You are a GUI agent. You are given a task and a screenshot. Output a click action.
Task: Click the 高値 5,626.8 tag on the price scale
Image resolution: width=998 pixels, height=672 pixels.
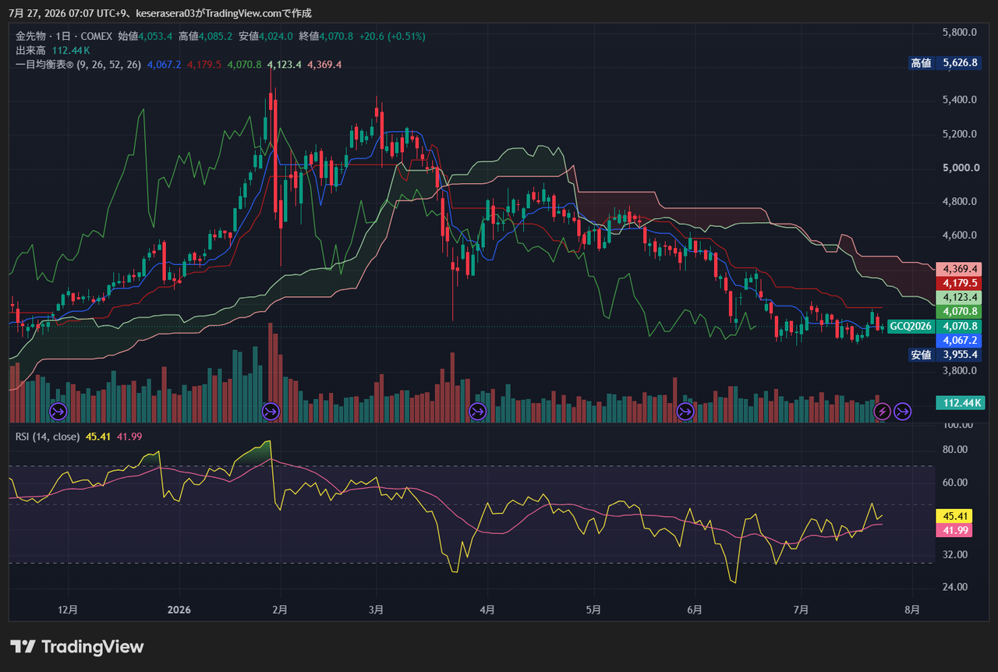click(944, 62)
